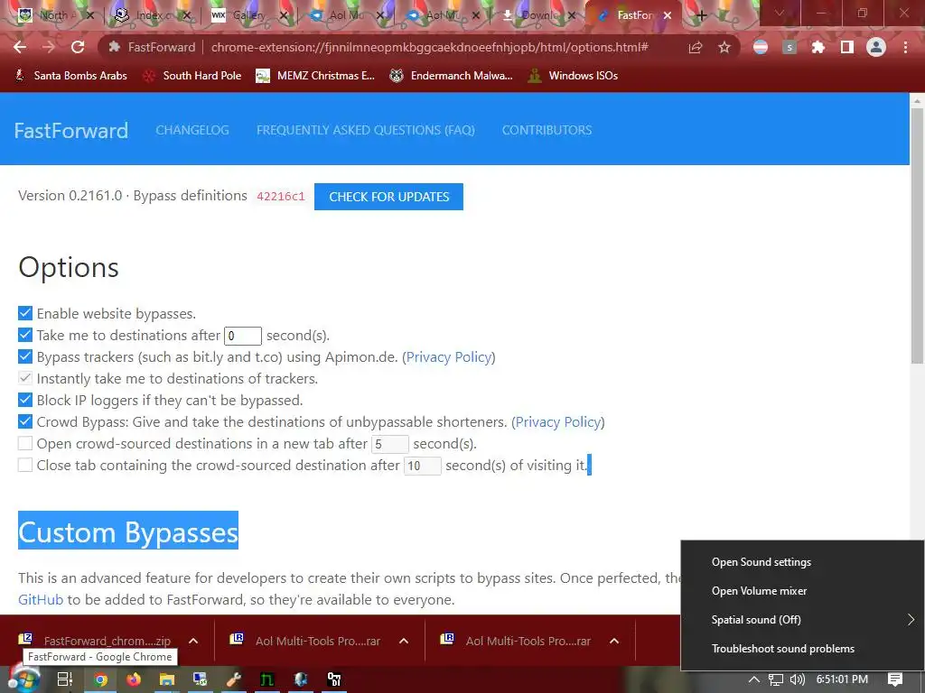The image size is (925, 693).
Task: Click the page vertical scrollbar thumb
Action: pyautogui.click(x=917, y=236)
